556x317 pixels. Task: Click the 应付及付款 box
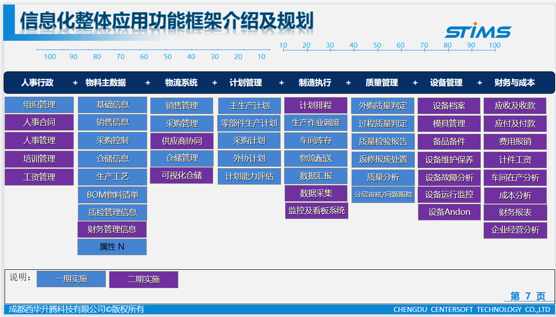click(515, 124)
